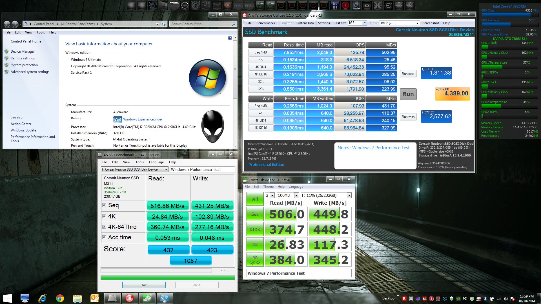This screenshot has height=304, width=541.
Task: Click the Windows Experience Index 7.8 badge
Action: coord(117,119)
